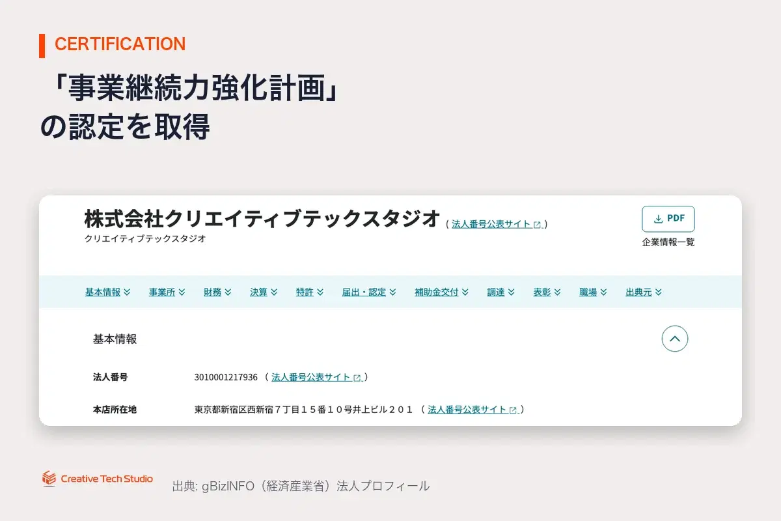Click the 企業情報一覧 label under PDF
This screenshot has width=781, height=521.
point(668,242)
